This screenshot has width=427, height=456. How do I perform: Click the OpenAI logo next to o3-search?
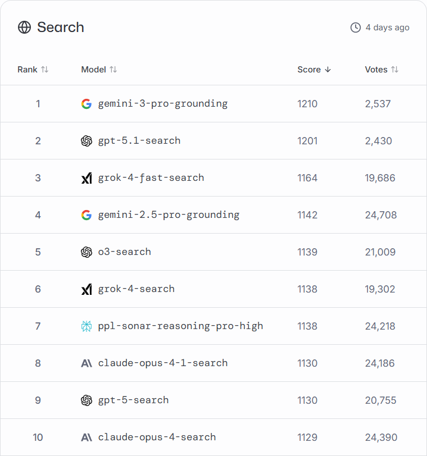tap(86, 252)
